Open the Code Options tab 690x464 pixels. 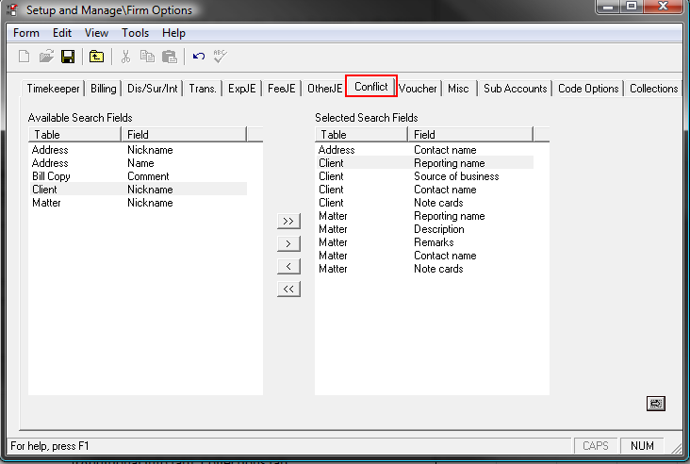(x=588, y=89)
